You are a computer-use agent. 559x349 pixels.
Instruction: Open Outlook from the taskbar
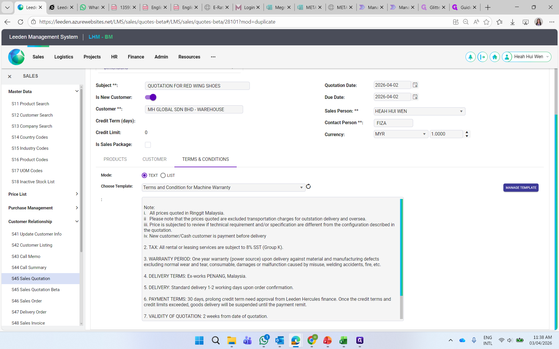(280, 340)
